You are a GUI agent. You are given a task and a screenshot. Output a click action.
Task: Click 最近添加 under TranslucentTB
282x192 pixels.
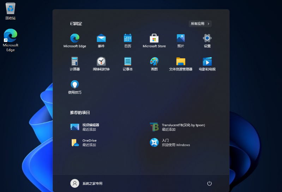click(168, 130)
